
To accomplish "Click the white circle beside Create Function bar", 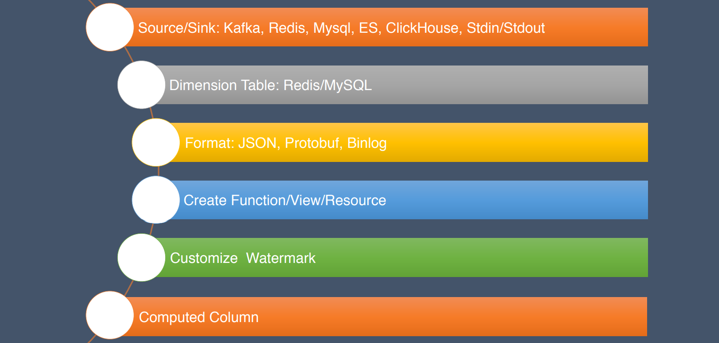I will 156,200.
